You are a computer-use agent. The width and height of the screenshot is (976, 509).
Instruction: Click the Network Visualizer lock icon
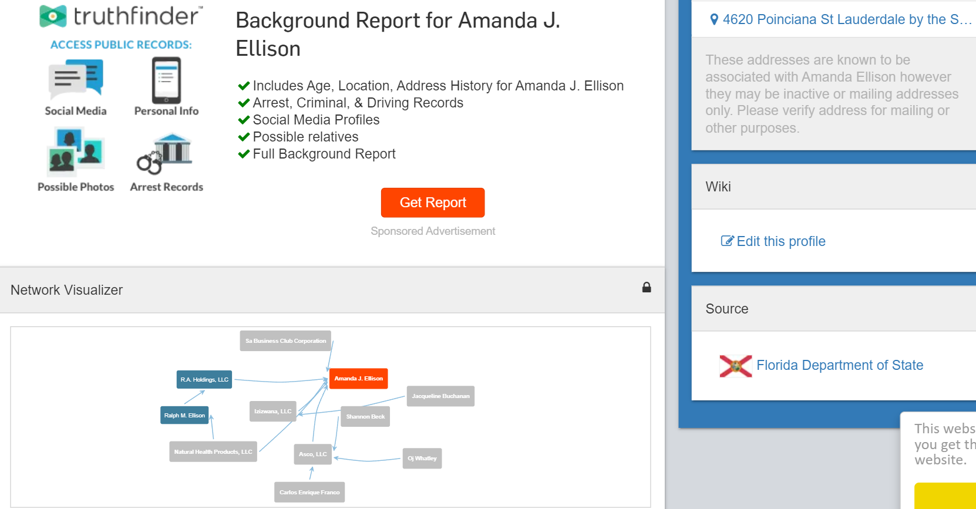[x=647, y=287]
